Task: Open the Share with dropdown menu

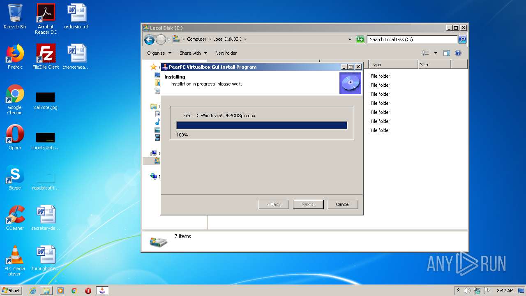Action: click(x=193, y=53)
